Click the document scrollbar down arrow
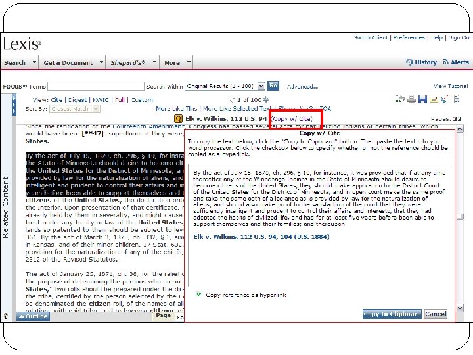The width and height of the screenshot is (473, 355). tap(459, 308)
